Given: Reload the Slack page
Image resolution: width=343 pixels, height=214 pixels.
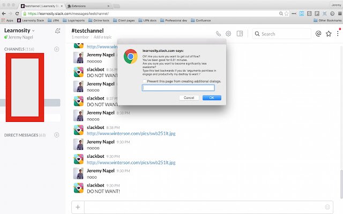Looking at the screenshot, I should point(17,13).
